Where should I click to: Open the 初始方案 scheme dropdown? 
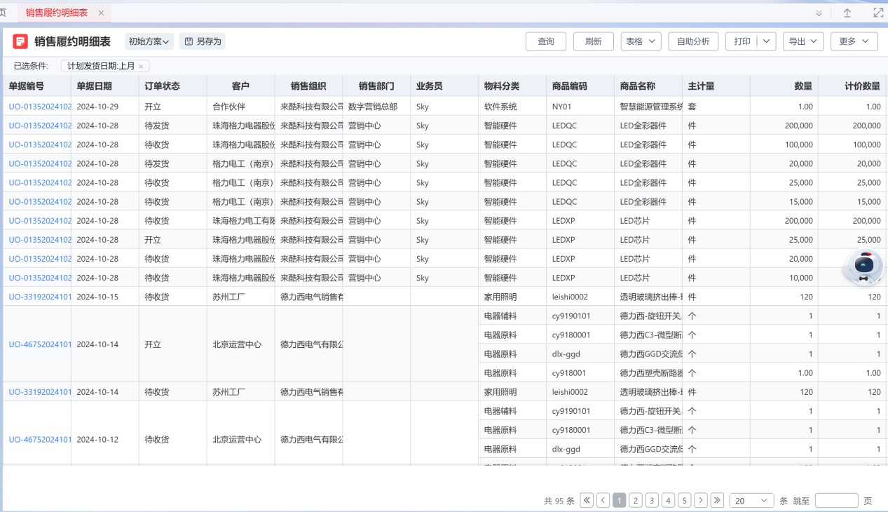(149, 41)
